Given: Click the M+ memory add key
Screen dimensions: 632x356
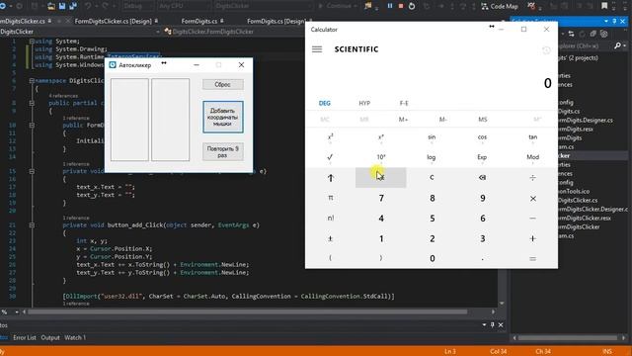Looking at the screenshot, I should [x=403, y=120].
